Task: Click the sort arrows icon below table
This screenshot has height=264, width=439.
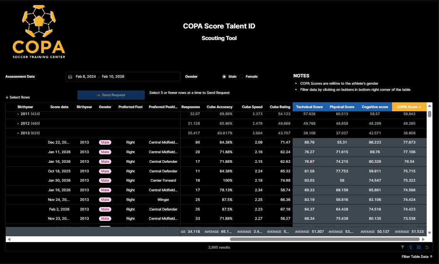Action: coord(411,247)
